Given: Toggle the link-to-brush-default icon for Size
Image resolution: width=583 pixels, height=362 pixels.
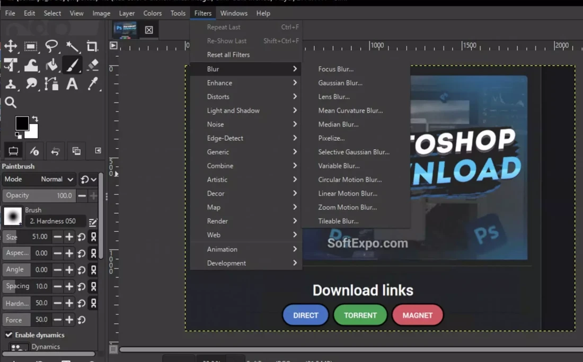Looking at the screenshot, I should coord(93,237).
